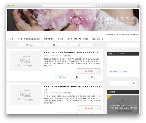This screenshot has height=123, width=146.
Task: Click the chevron arrow on second 続きを読む button
Action: (x=98, y=108)
